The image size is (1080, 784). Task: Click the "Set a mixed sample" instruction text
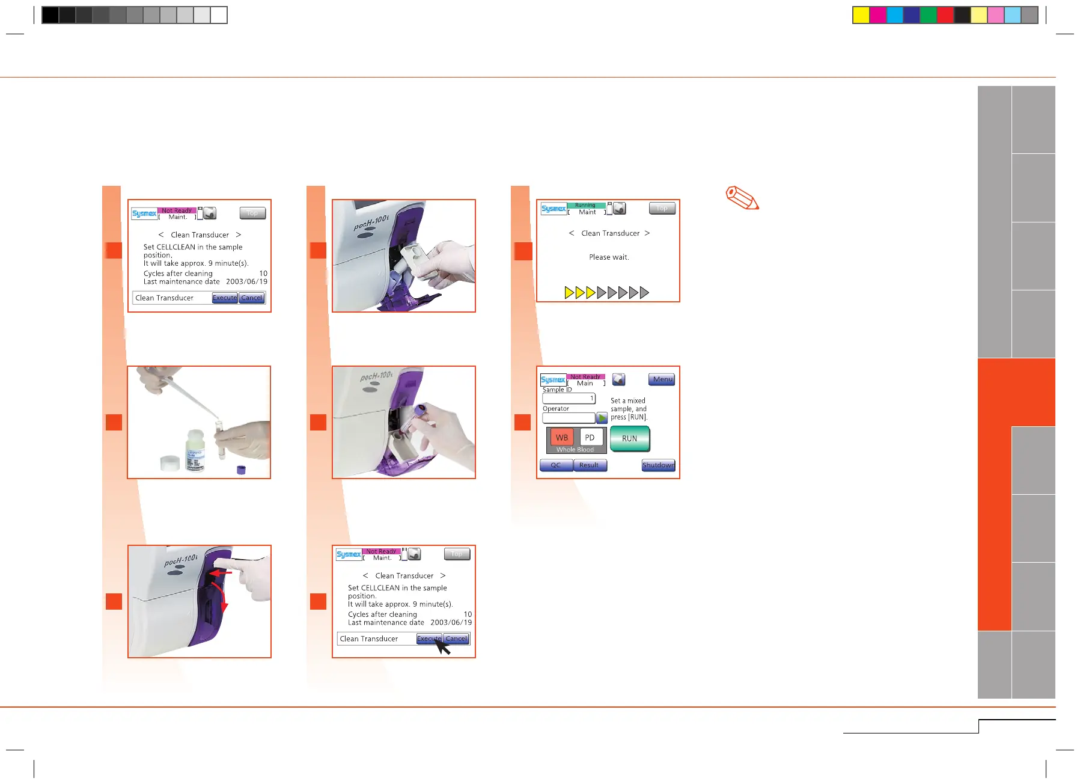(629, 409)
